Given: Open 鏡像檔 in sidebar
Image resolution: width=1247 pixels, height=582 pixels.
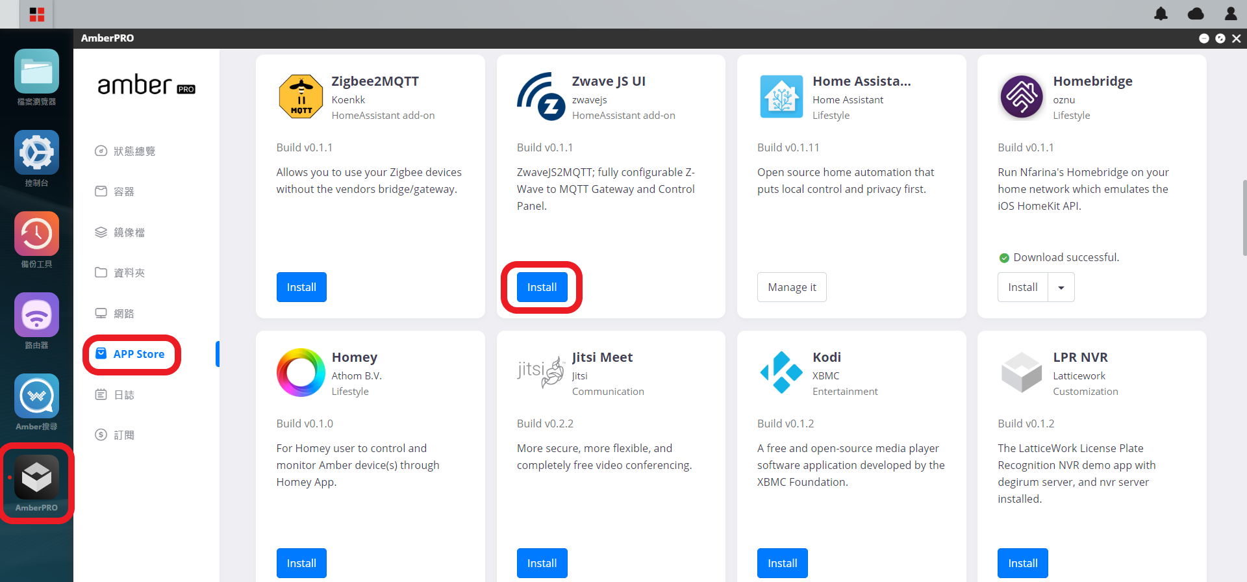Looking at the screenshot, I should pyautogui.click(x=120, y=232).
